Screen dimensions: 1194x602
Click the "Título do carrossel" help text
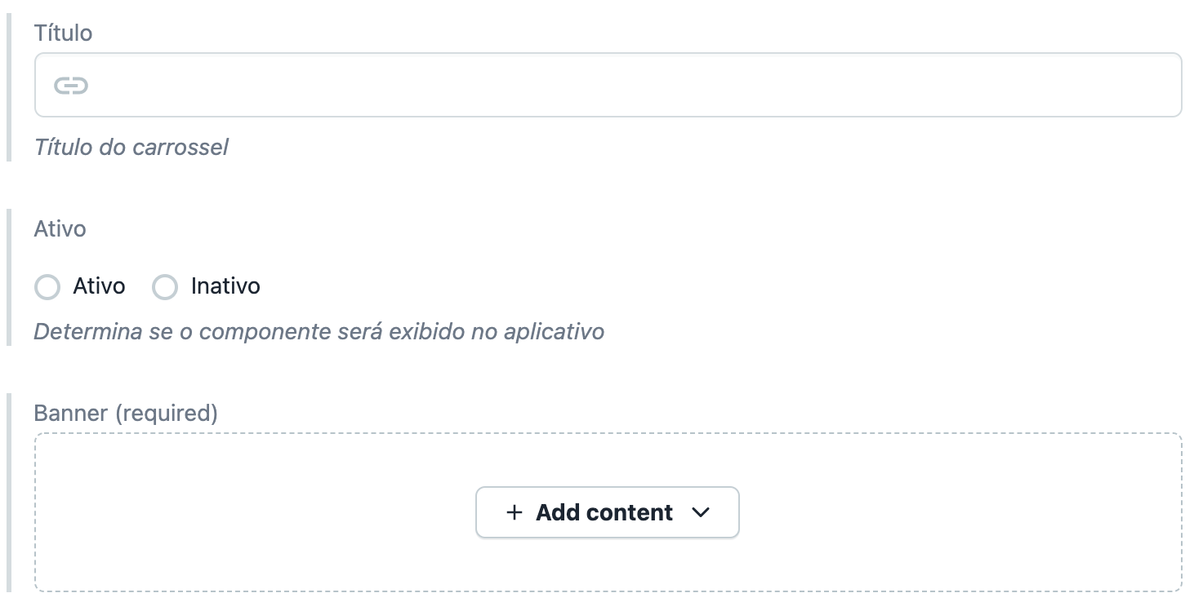[131, 147]
